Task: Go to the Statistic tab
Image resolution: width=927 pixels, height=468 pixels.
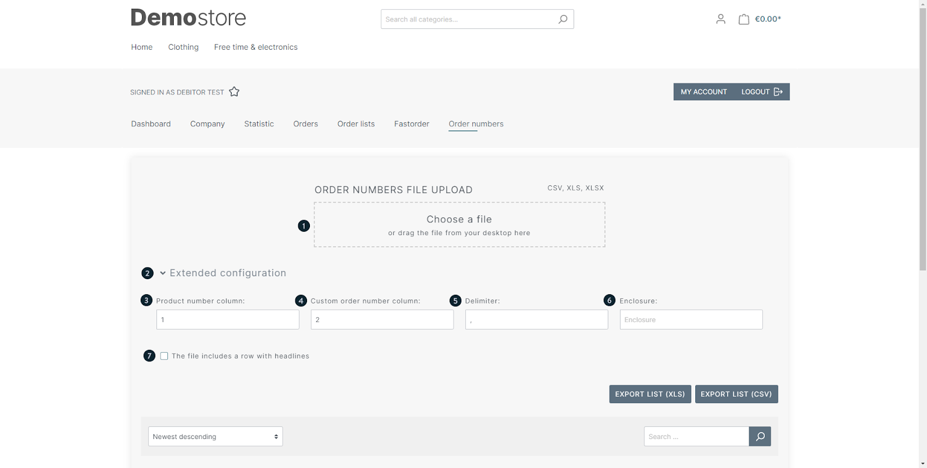Action: pos(259,124)
